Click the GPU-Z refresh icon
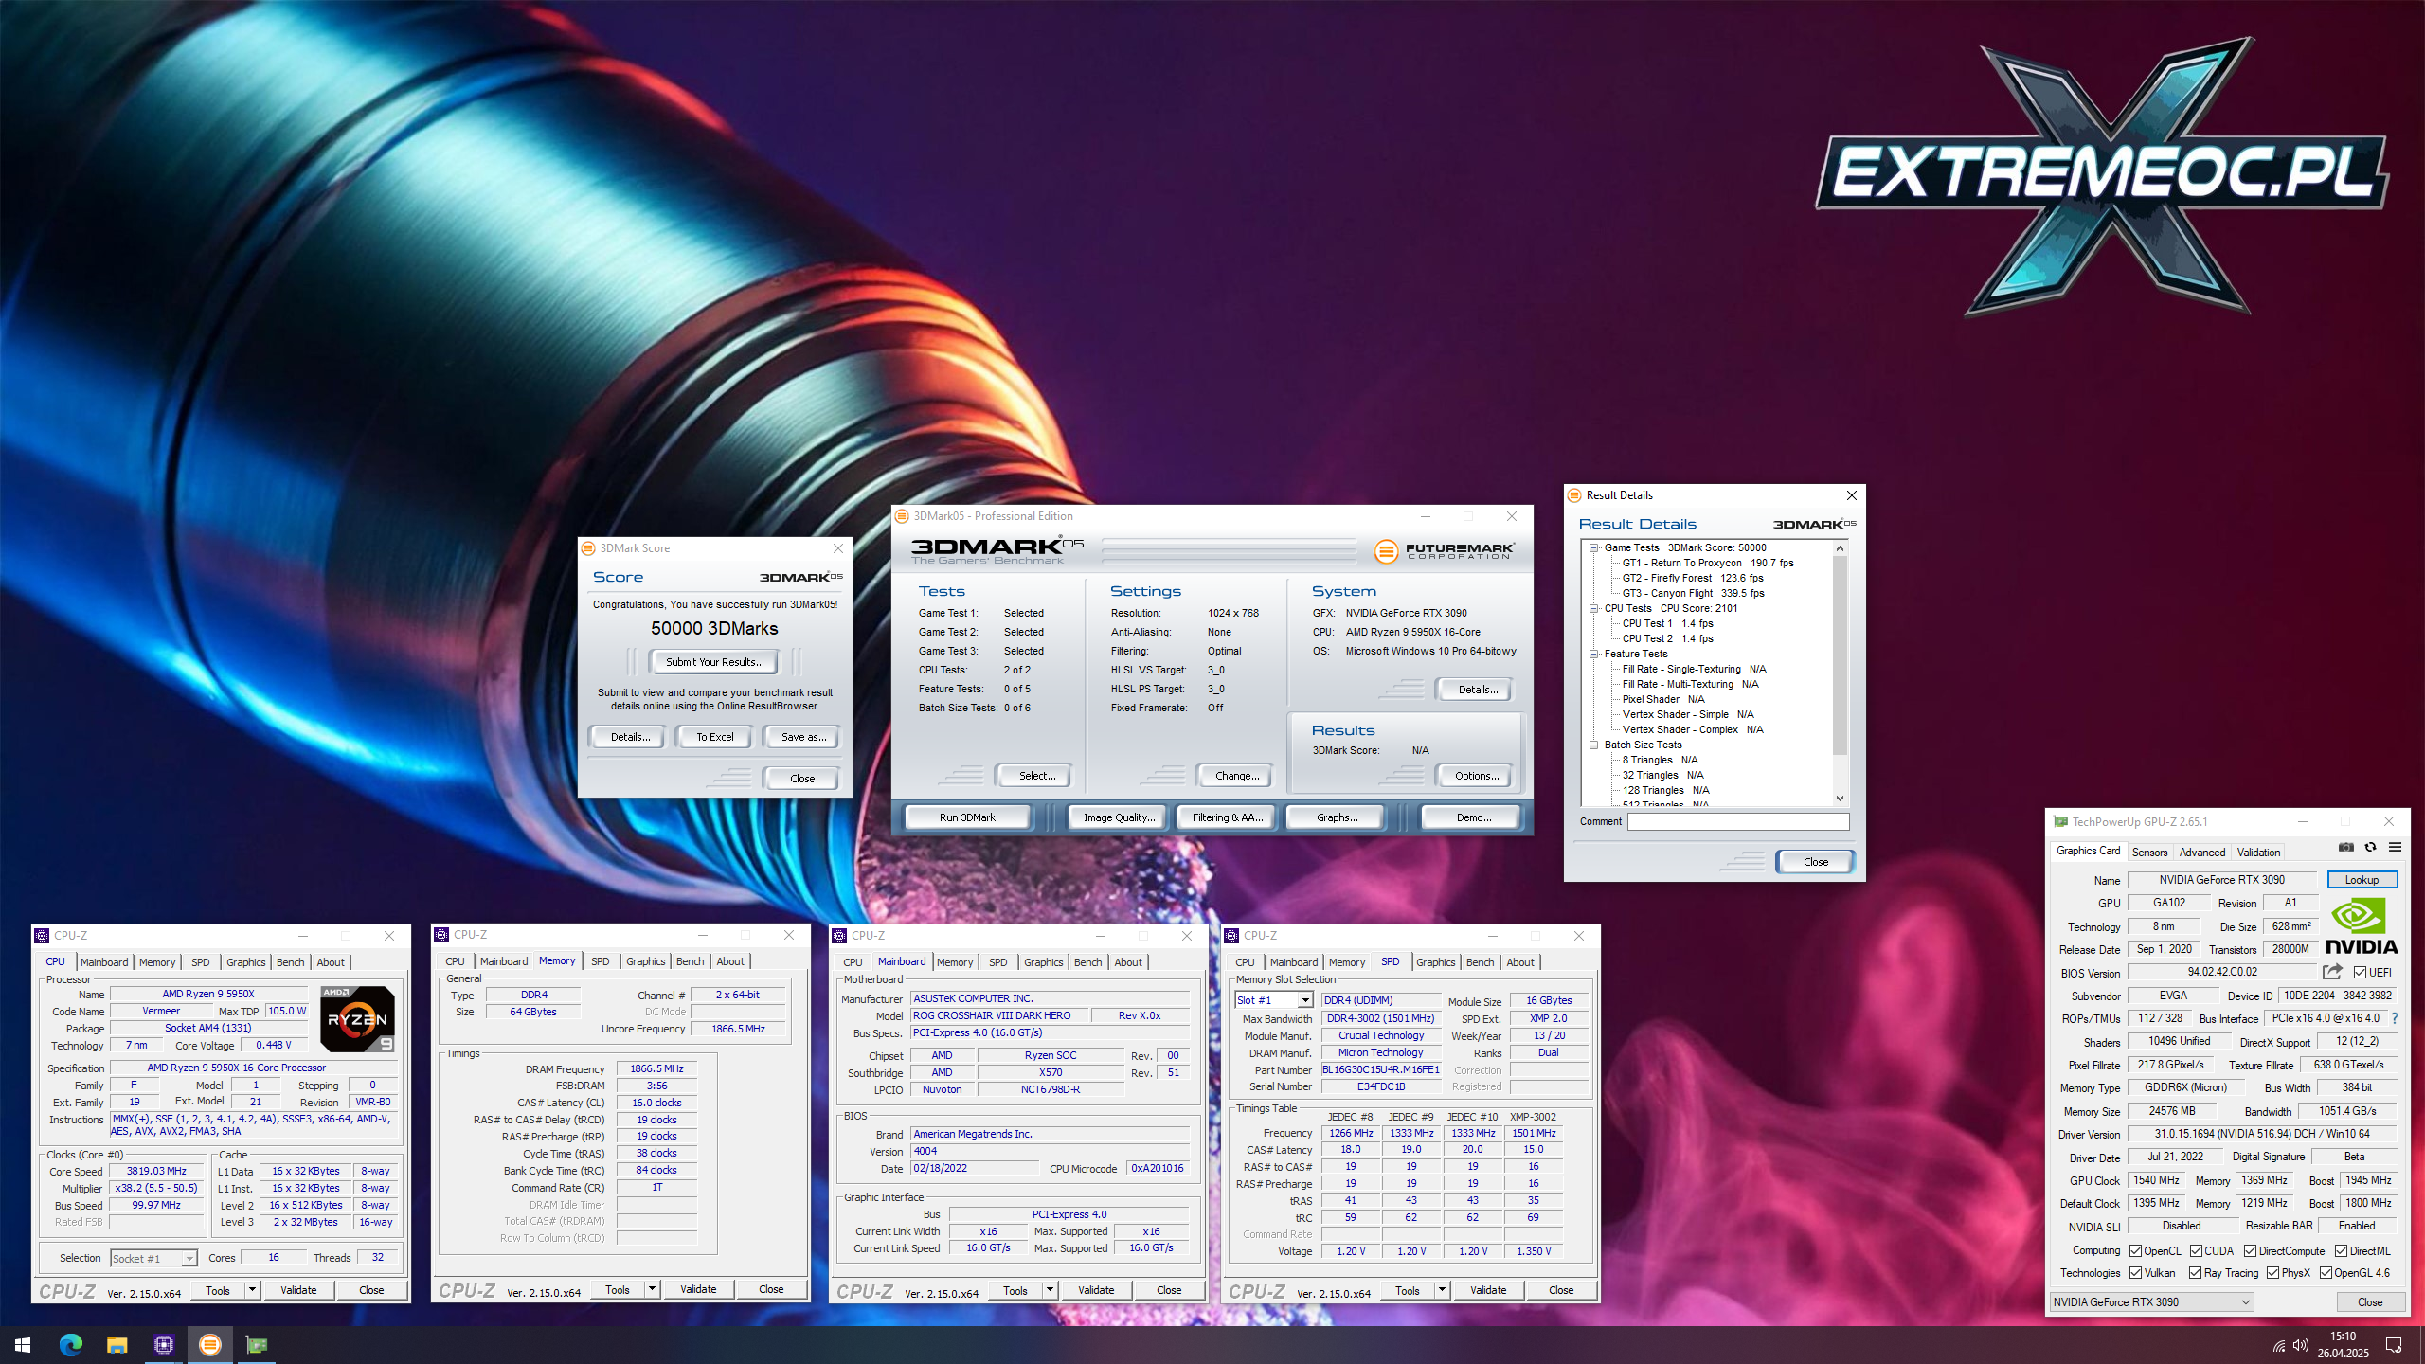 [2370, 847]
